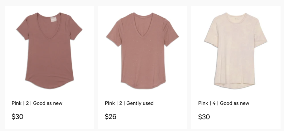Click the "Pink | 2 | Gently used" title
Screen dimensions: 284x131
coord(129,103)
